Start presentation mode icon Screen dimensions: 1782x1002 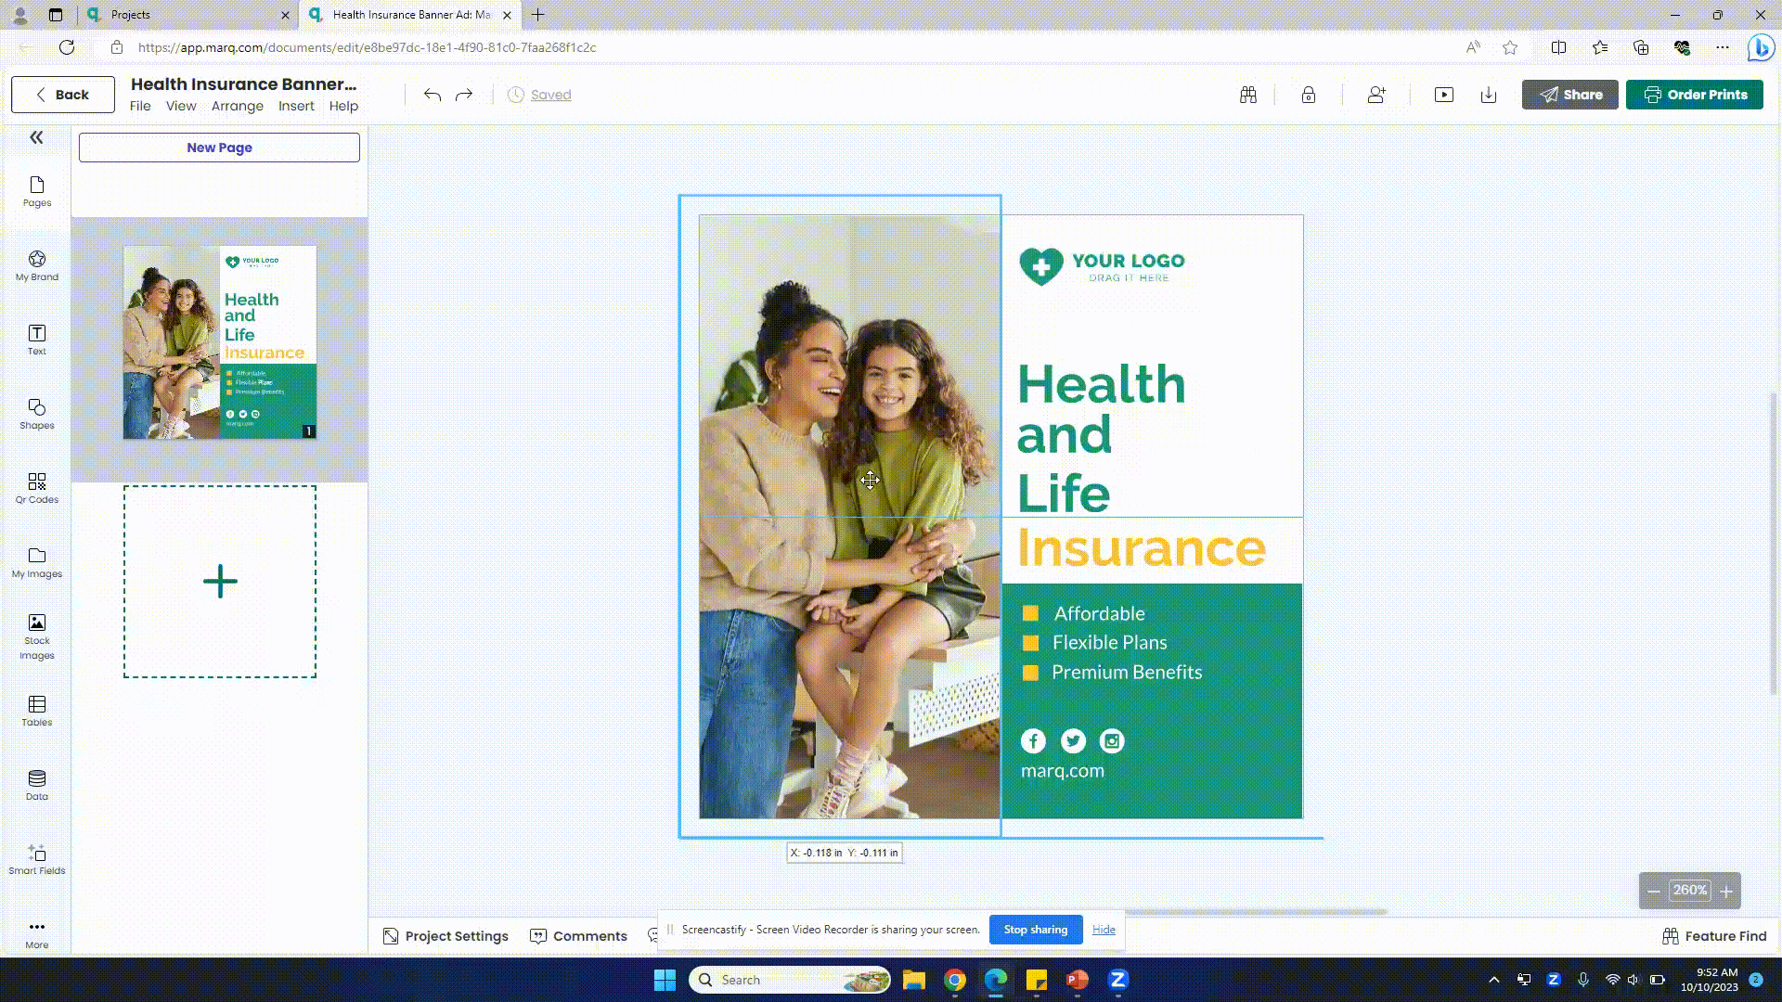[1444, 95]
